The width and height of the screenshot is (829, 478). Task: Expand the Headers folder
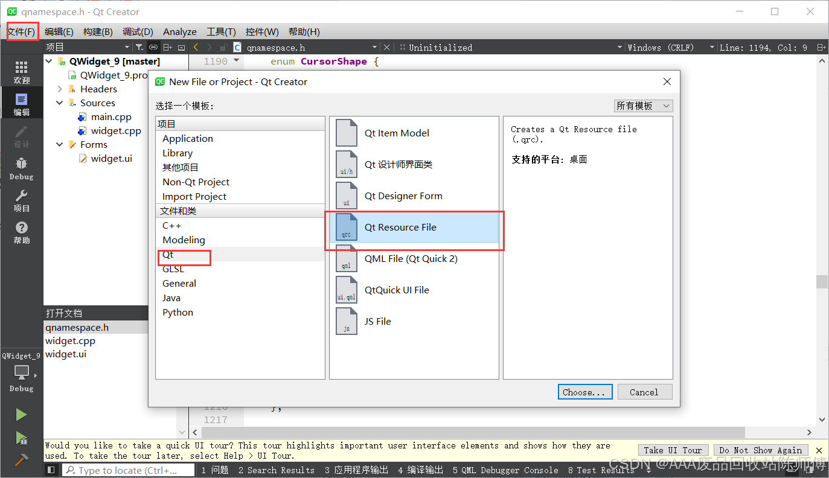coord(60,89)
